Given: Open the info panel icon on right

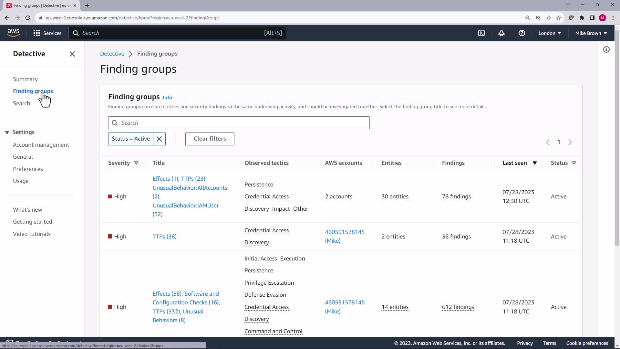Looking at the screenshot, I should pos(606,49).
